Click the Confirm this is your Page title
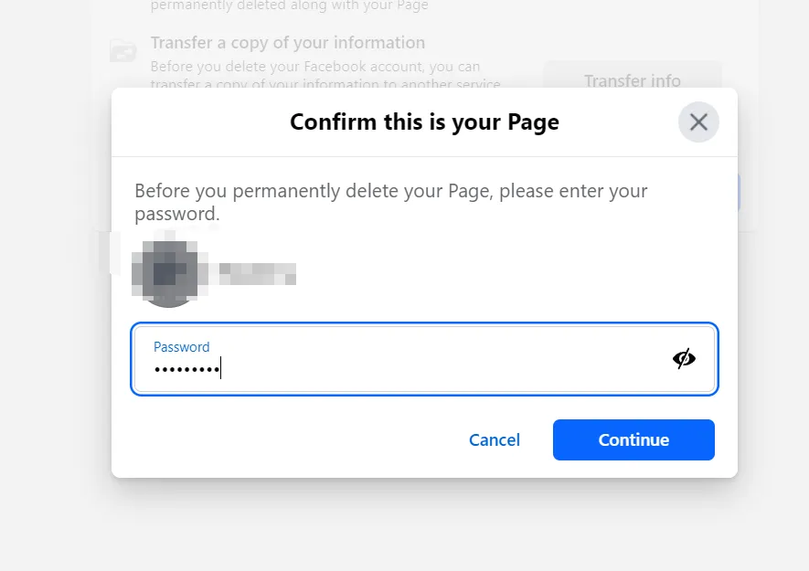The image size is (809, 571). [424, 122]
